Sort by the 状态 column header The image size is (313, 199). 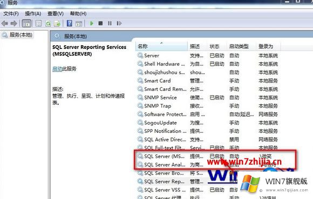pos(217,46)
